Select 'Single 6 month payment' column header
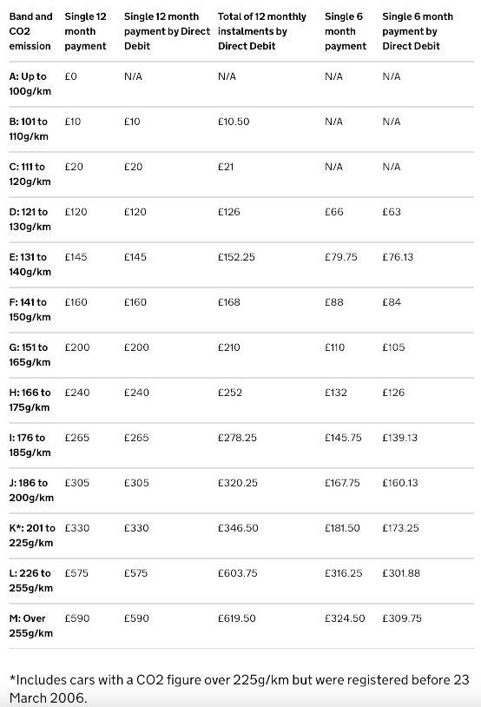Viewport: 481px width, 707px height. [x=346, y=31]
